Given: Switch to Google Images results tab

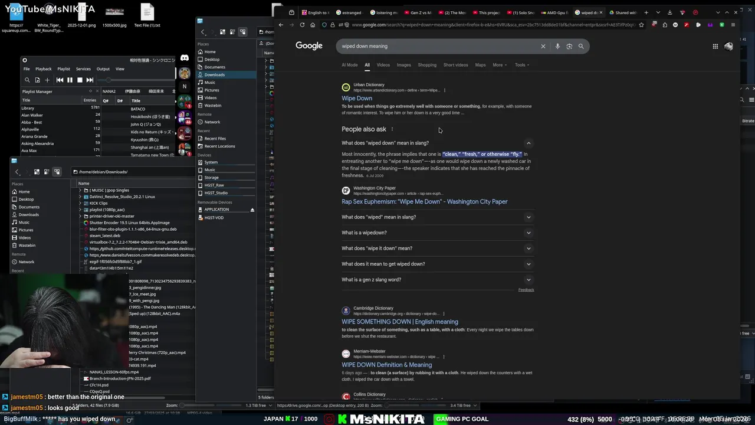Looking at the screenshot, I should point(403,65).
